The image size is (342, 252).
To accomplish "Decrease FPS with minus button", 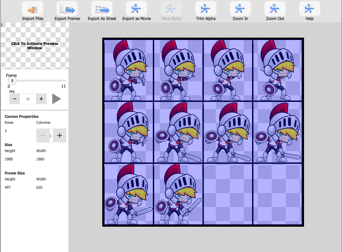I will [15, 99].
